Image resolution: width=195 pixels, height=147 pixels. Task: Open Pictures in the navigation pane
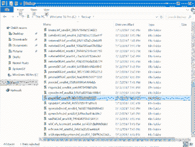pos(17,51)
